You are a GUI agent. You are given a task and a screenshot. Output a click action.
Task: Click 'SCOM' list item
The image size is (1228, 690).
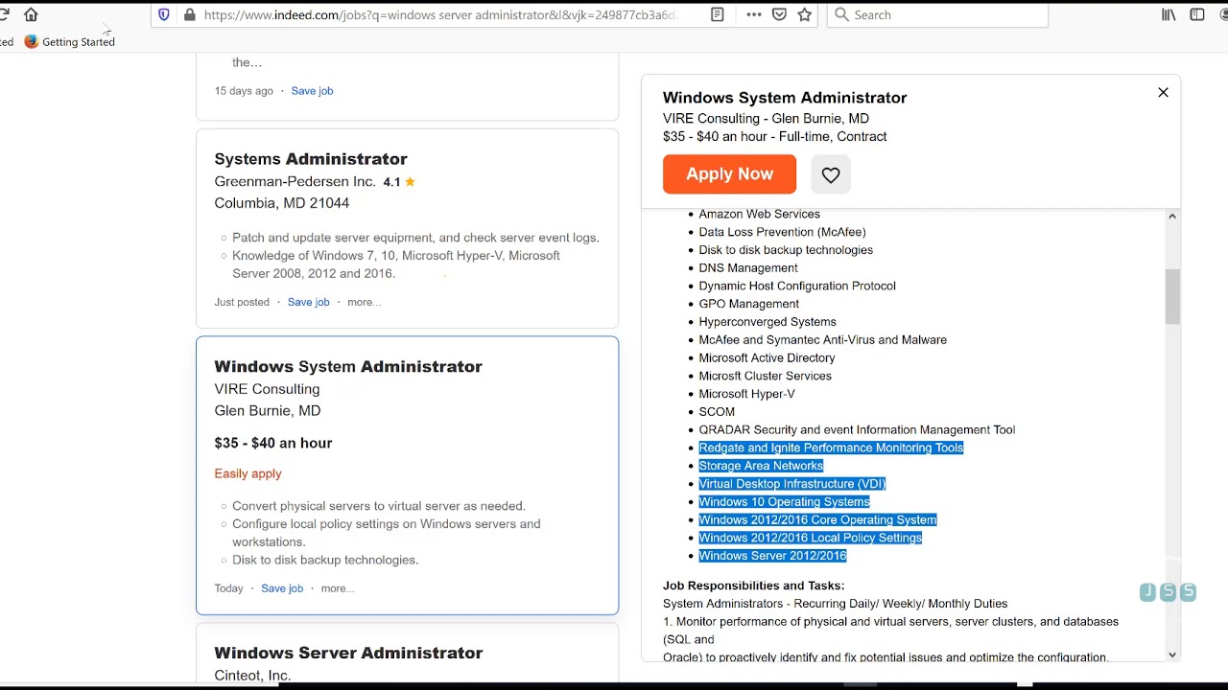pos(717,412)
